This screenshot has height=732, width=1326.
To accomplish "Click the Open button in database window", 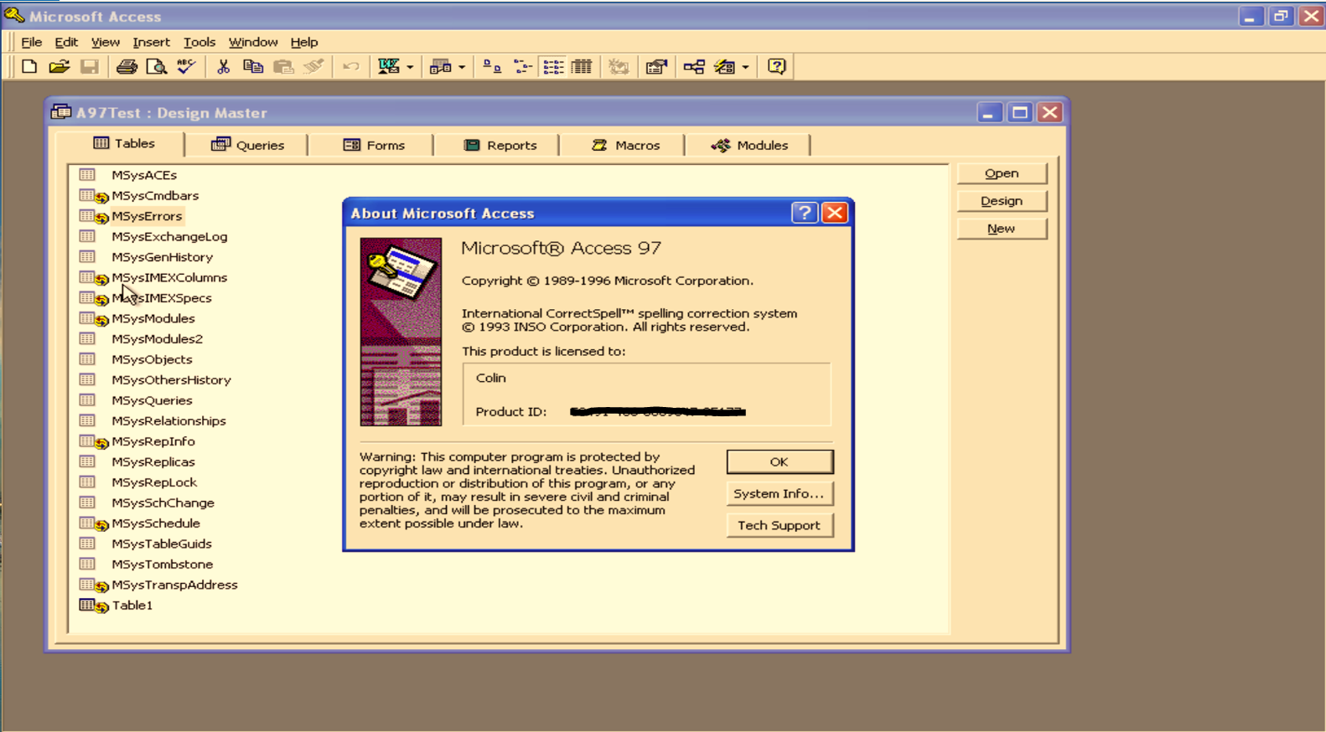I will (1002, 173).
